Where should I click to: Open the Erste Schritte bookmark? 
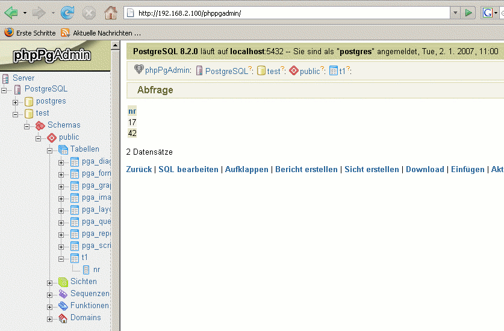30,33
